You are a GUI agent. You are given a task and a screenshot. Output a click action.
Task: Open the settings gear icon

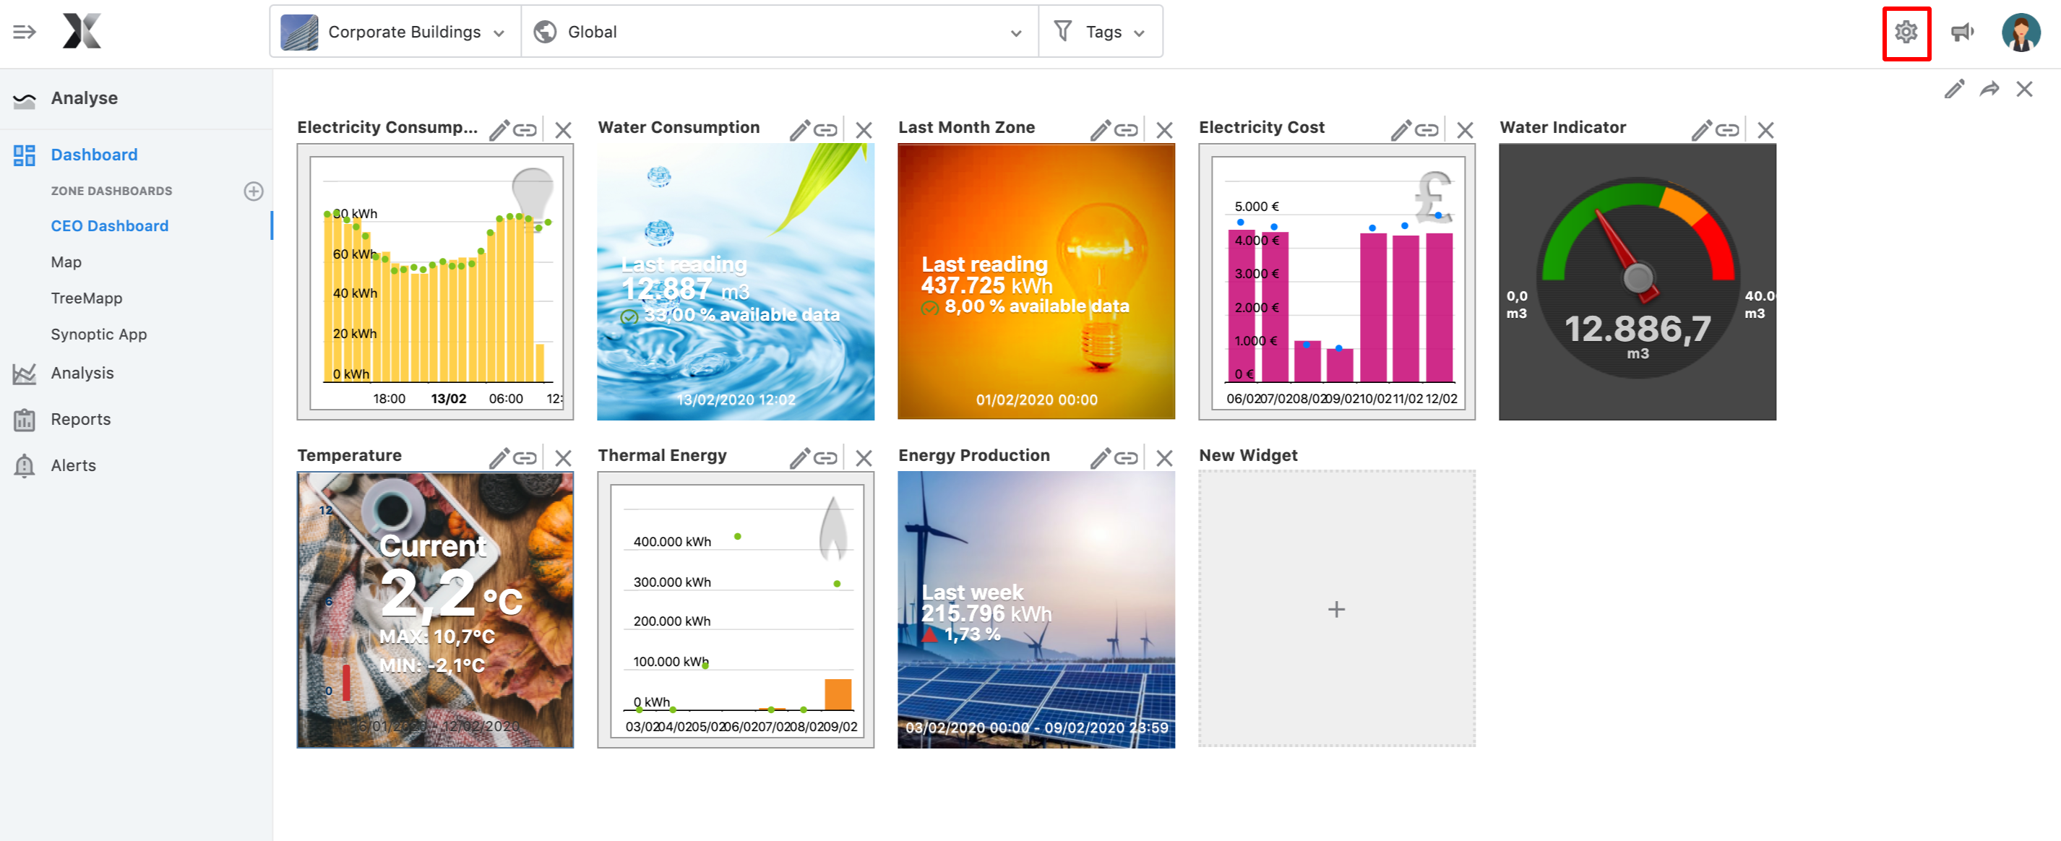[1906, 32]
